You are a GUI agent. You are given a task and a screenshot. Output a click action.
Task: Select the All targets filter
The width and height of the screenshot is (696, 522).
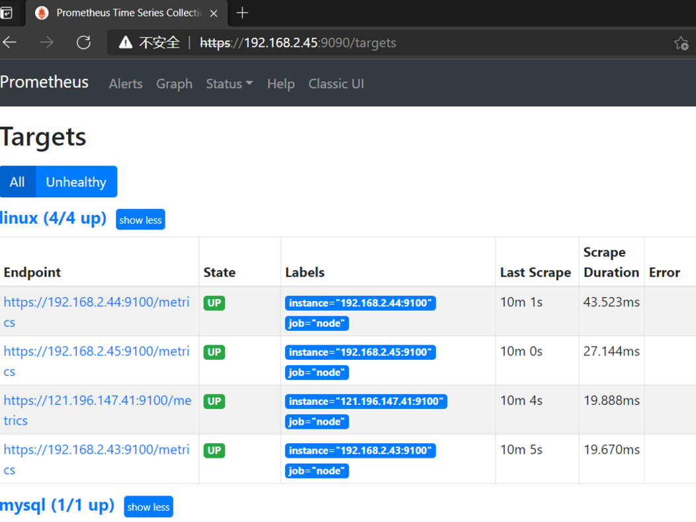[17, 181]
